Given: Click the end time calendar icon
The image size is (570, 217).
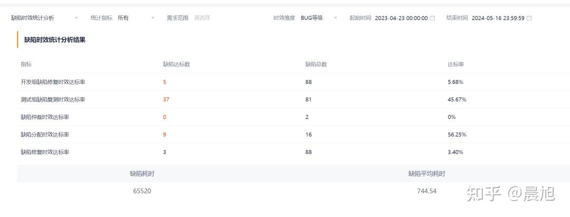Looking at the screenshot, I should 529,18.
